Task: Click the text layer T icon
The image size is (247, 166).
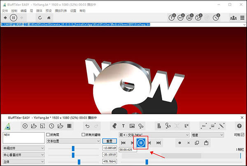Action: click(x=123, y=126)
